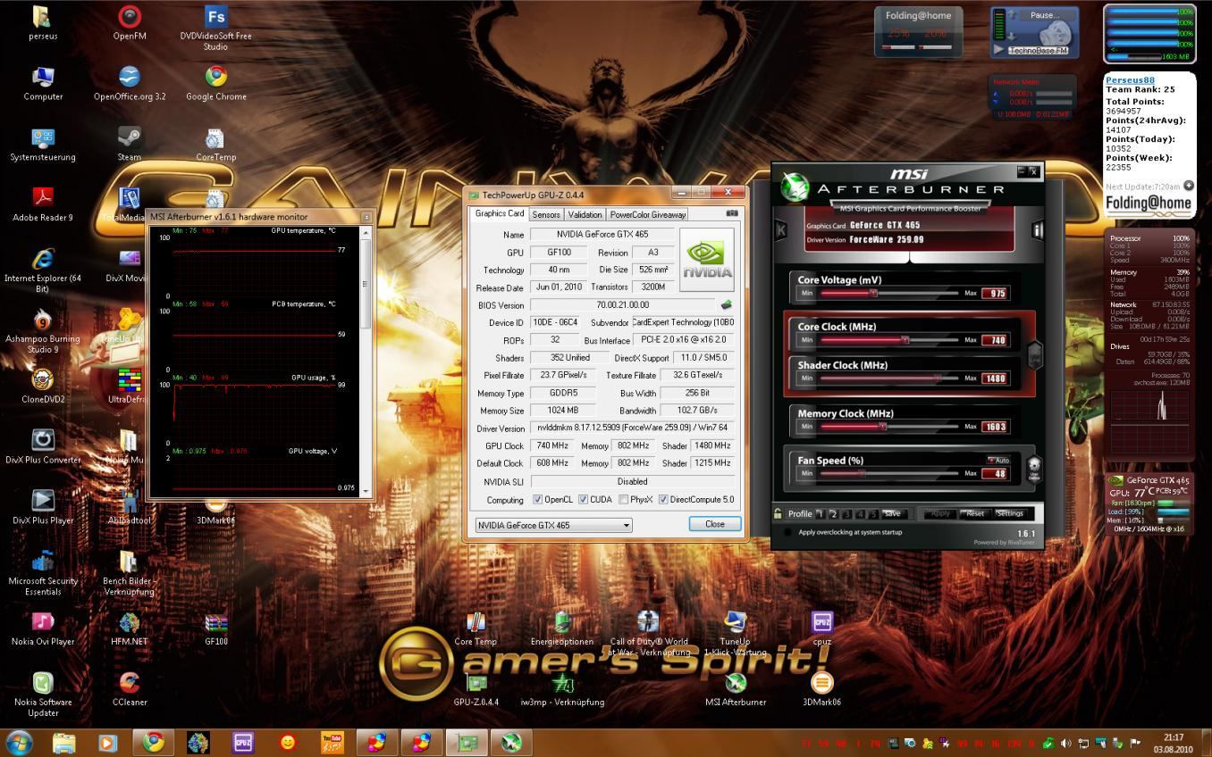Open Microsoft Security Essentials desktop icon
This screenshot has height=757, width=1212.
click(x=43, y=573)
